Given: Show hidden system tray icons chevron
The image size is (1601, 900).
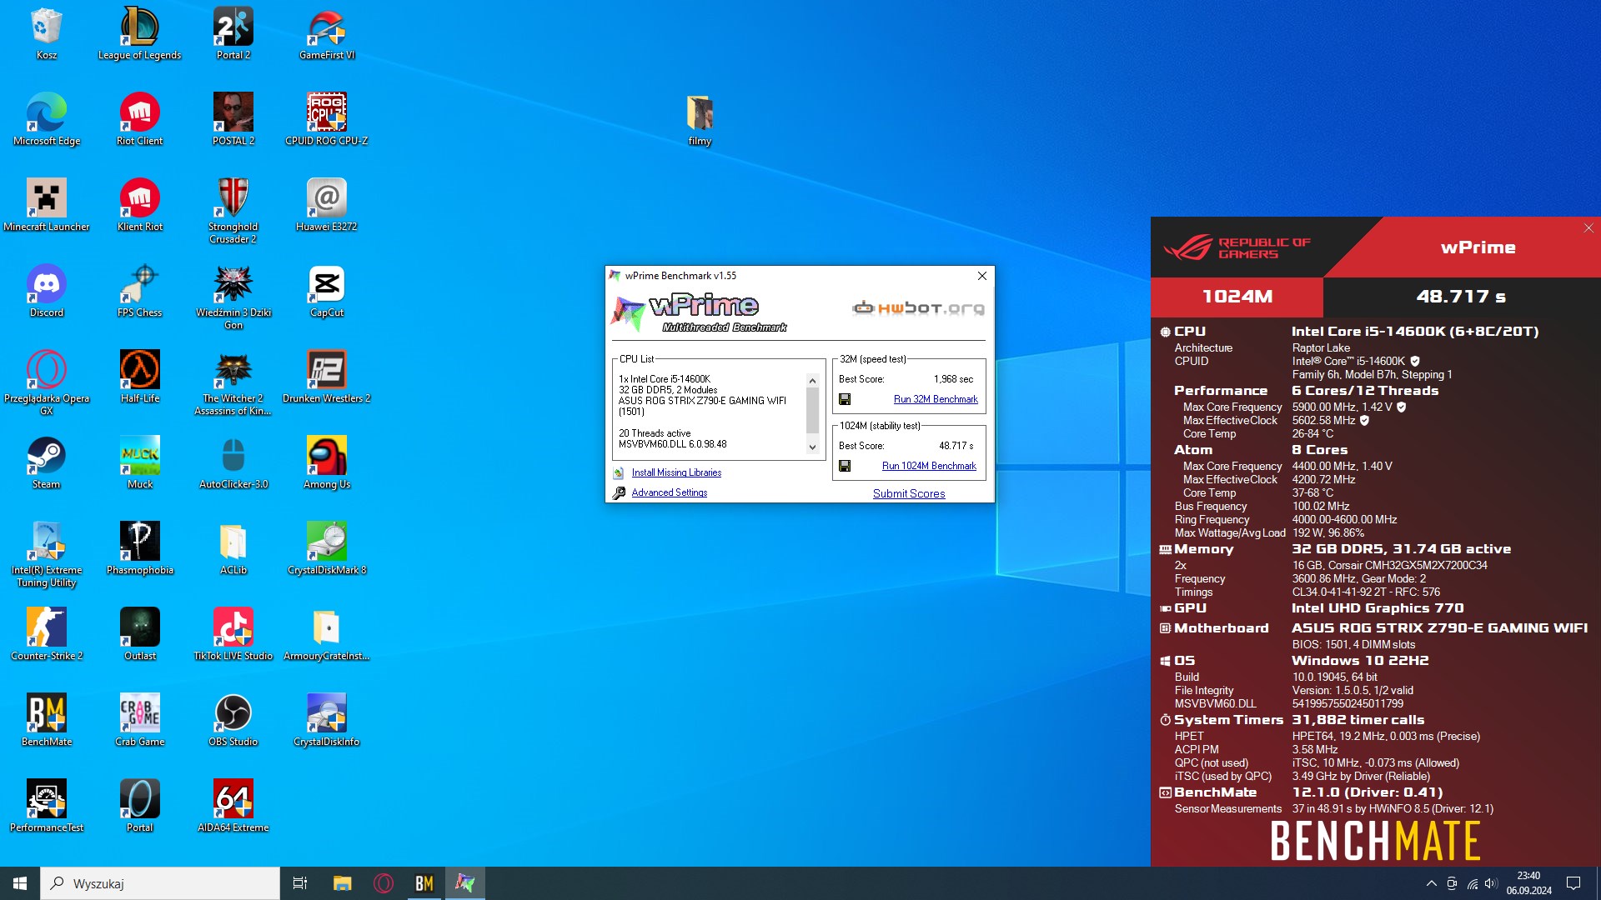Looking at the screenshot, I should click(1432, 883).
